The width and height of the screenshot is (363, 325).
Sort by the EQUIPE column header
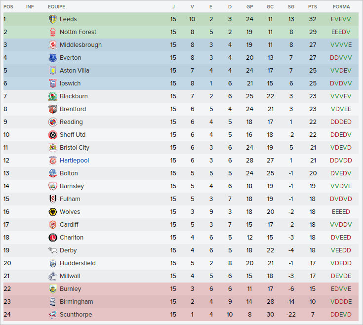(x=56, y=7)
